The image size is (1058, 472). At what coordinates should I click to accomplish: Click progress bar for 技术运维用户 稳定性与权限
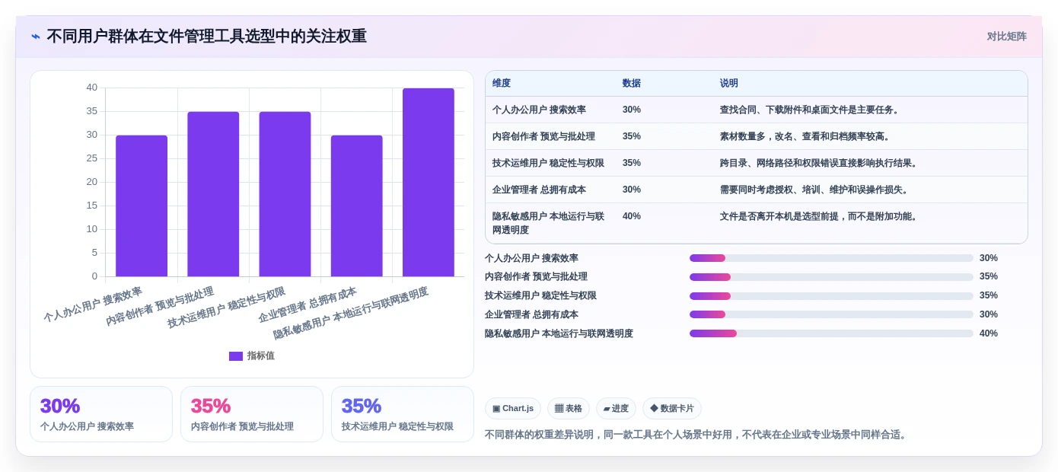point(831,296)
